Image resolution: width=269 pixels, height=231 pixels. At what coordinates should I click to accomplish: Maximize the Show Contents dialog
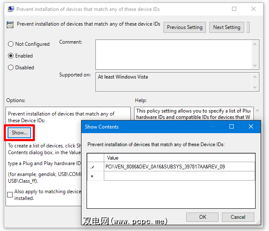(x=232, y=126)
